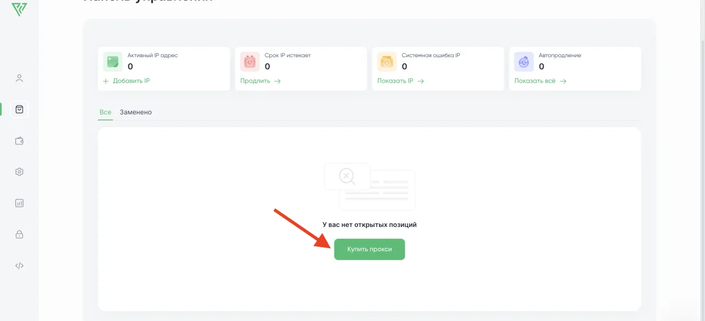The image size is (705, 321).
Task: Follow the Показать всё link
Action: (x=535, y=81)
